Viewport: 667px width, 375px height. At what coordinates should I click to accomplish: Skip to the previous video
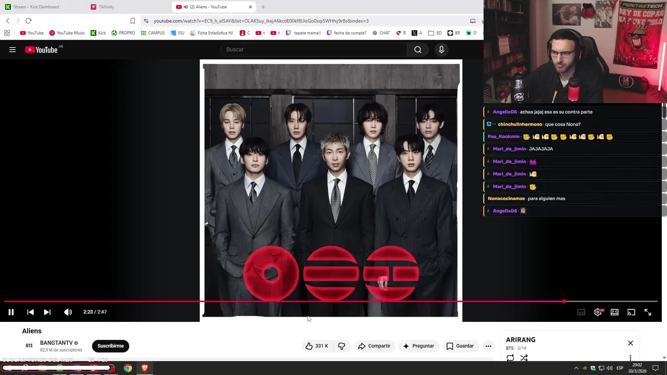click(x=30, y=312)
